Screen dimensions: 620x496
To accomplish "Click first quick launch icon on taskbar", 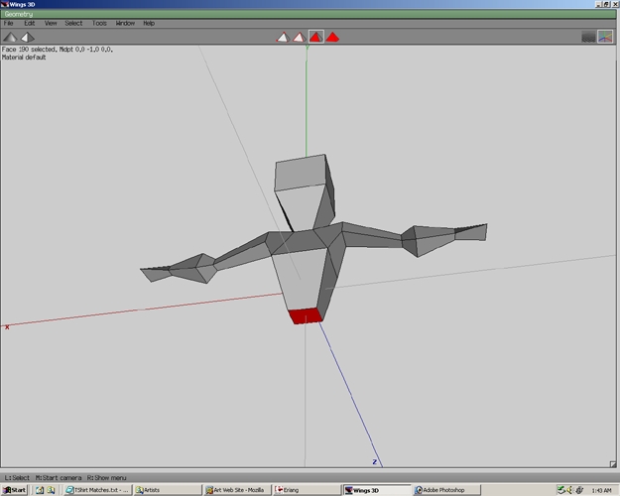I will coord(40,490).
